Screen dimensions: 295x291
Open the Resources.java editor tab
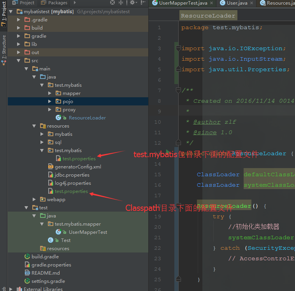tap(277, 3)
